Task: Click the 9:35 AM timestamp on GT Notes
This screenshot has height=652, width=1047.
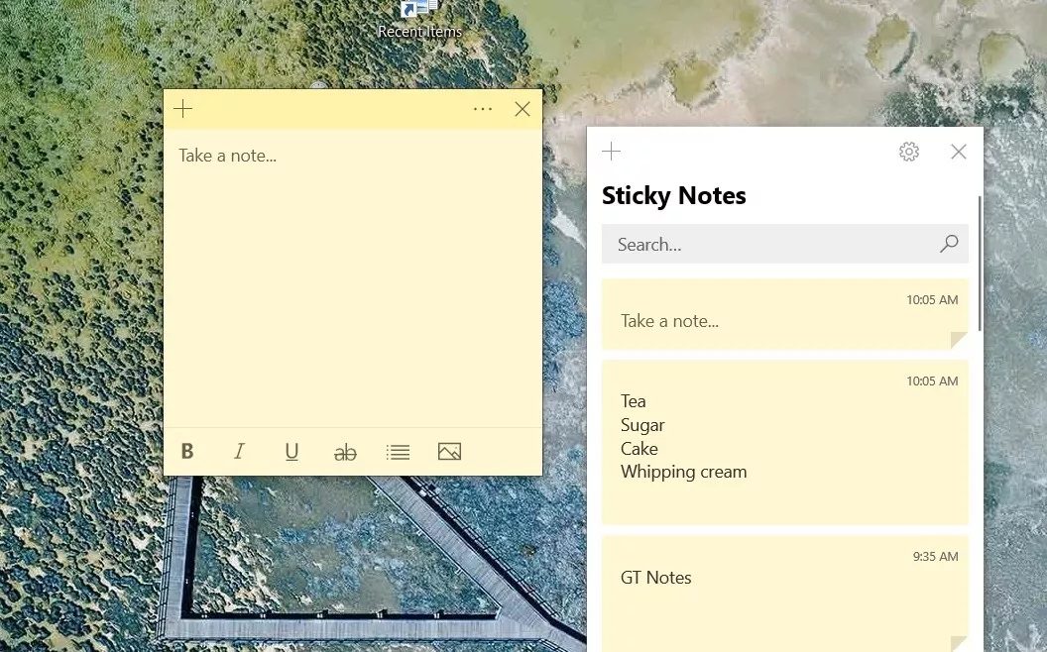Action: (x=936, y=556)
